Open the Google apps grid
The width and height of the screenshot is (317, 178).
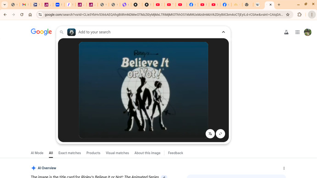(297, 32)
